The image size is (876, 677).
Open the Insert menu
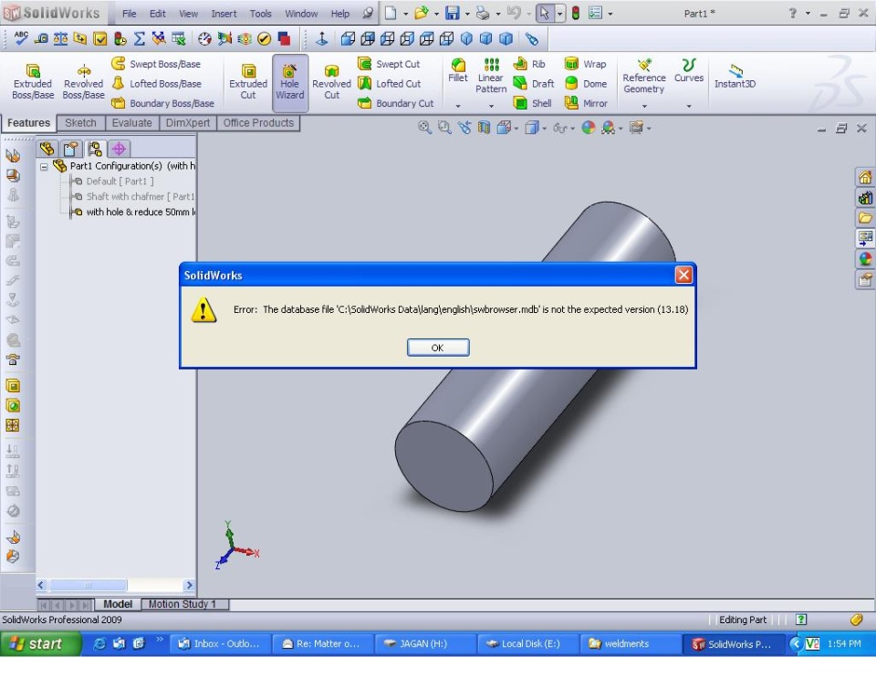point(224,14)
